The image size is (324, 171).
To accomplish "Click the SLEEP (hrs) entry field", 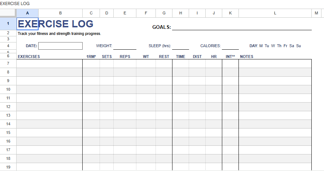I will 180,46.
